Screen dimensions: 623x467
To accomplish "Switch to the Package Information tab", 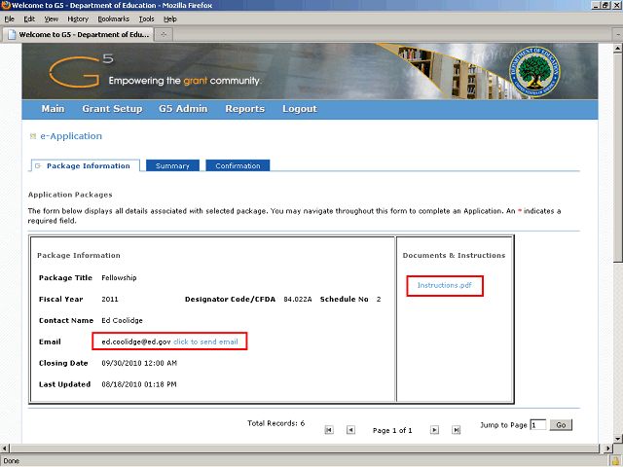I will [x=85, y=166].
